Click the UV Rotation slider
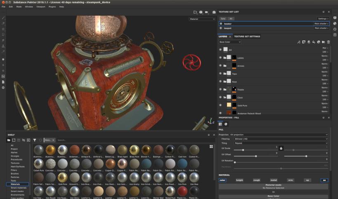 click(281, 162)
